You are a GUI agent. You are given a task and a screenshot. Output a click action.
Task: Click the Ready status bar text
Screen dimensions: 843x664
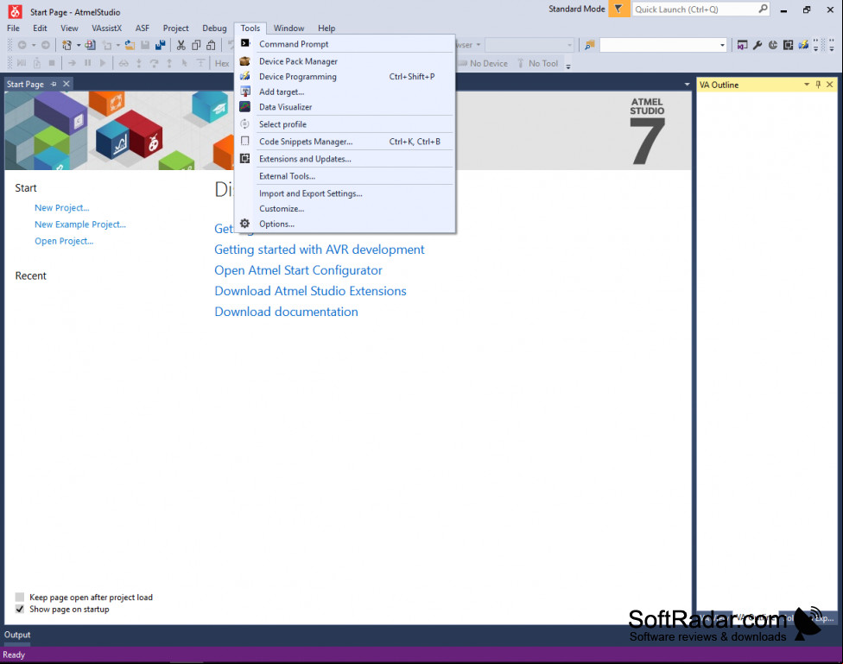(14, 655)
